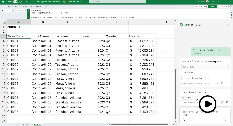
Task: Click the copy code icon button
Action: 208,78
